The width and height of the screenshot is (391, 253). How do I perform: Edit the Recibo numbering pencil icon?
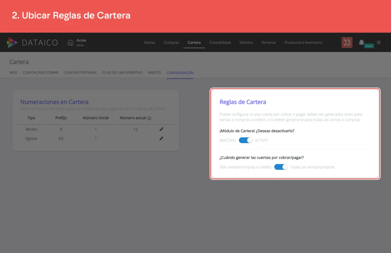pos(161,129)
